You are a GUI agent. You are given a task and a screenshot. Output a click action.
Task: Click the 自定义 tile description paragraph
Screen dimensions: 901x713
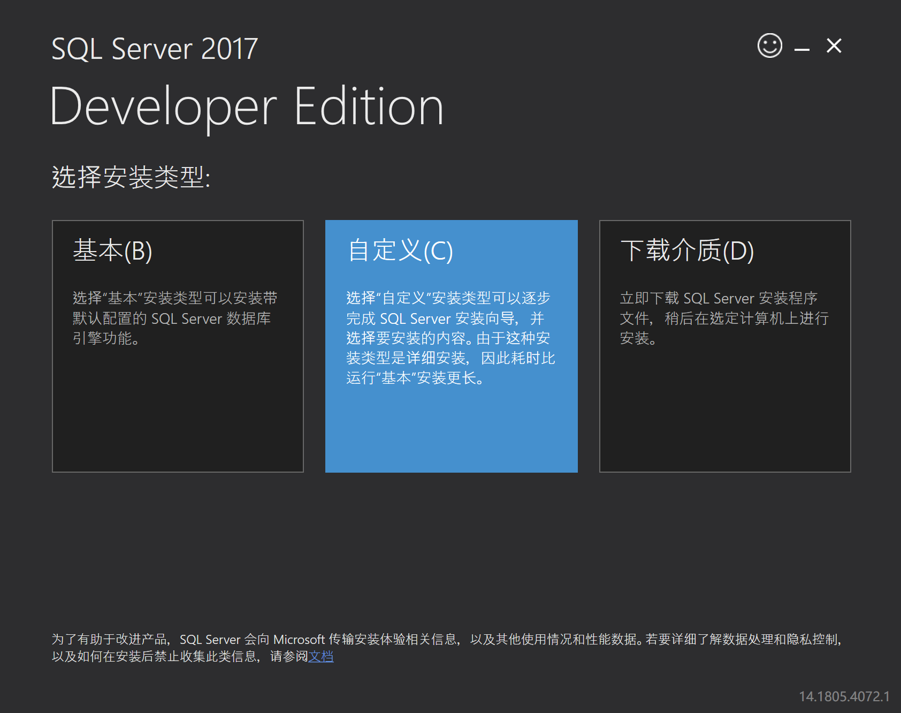pos(449,337)
